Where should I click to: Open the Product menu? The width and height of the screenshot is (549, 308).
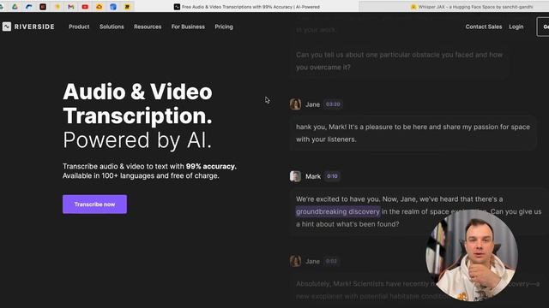click(x=79, y=27)
